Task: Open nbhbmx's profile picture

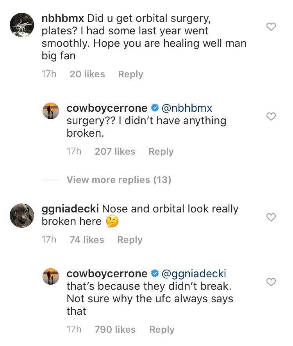Action: click(21, 25)
